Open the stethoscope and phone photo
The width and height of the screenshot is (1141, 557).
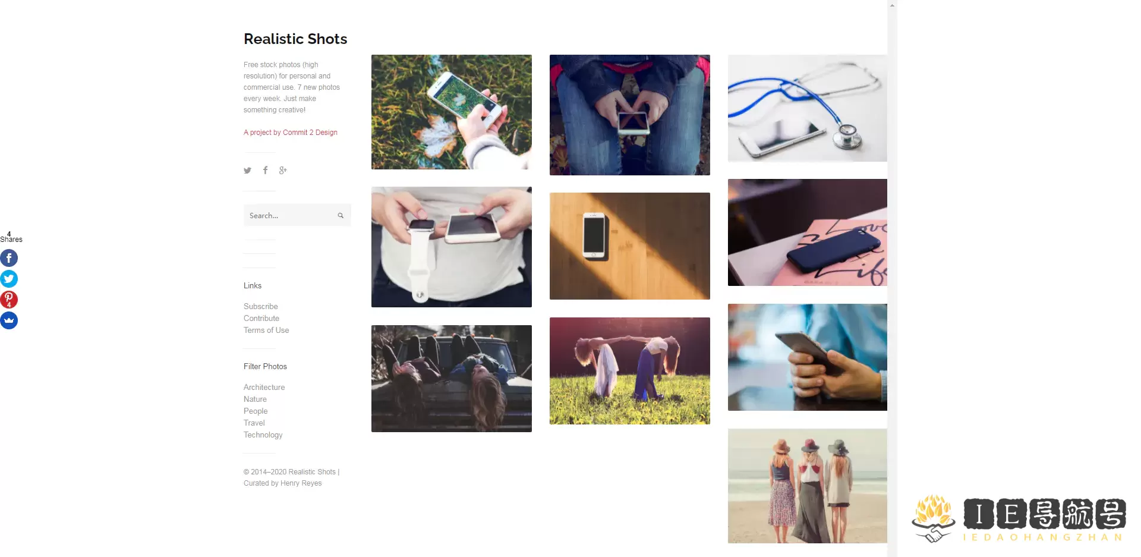click(808, 108)
